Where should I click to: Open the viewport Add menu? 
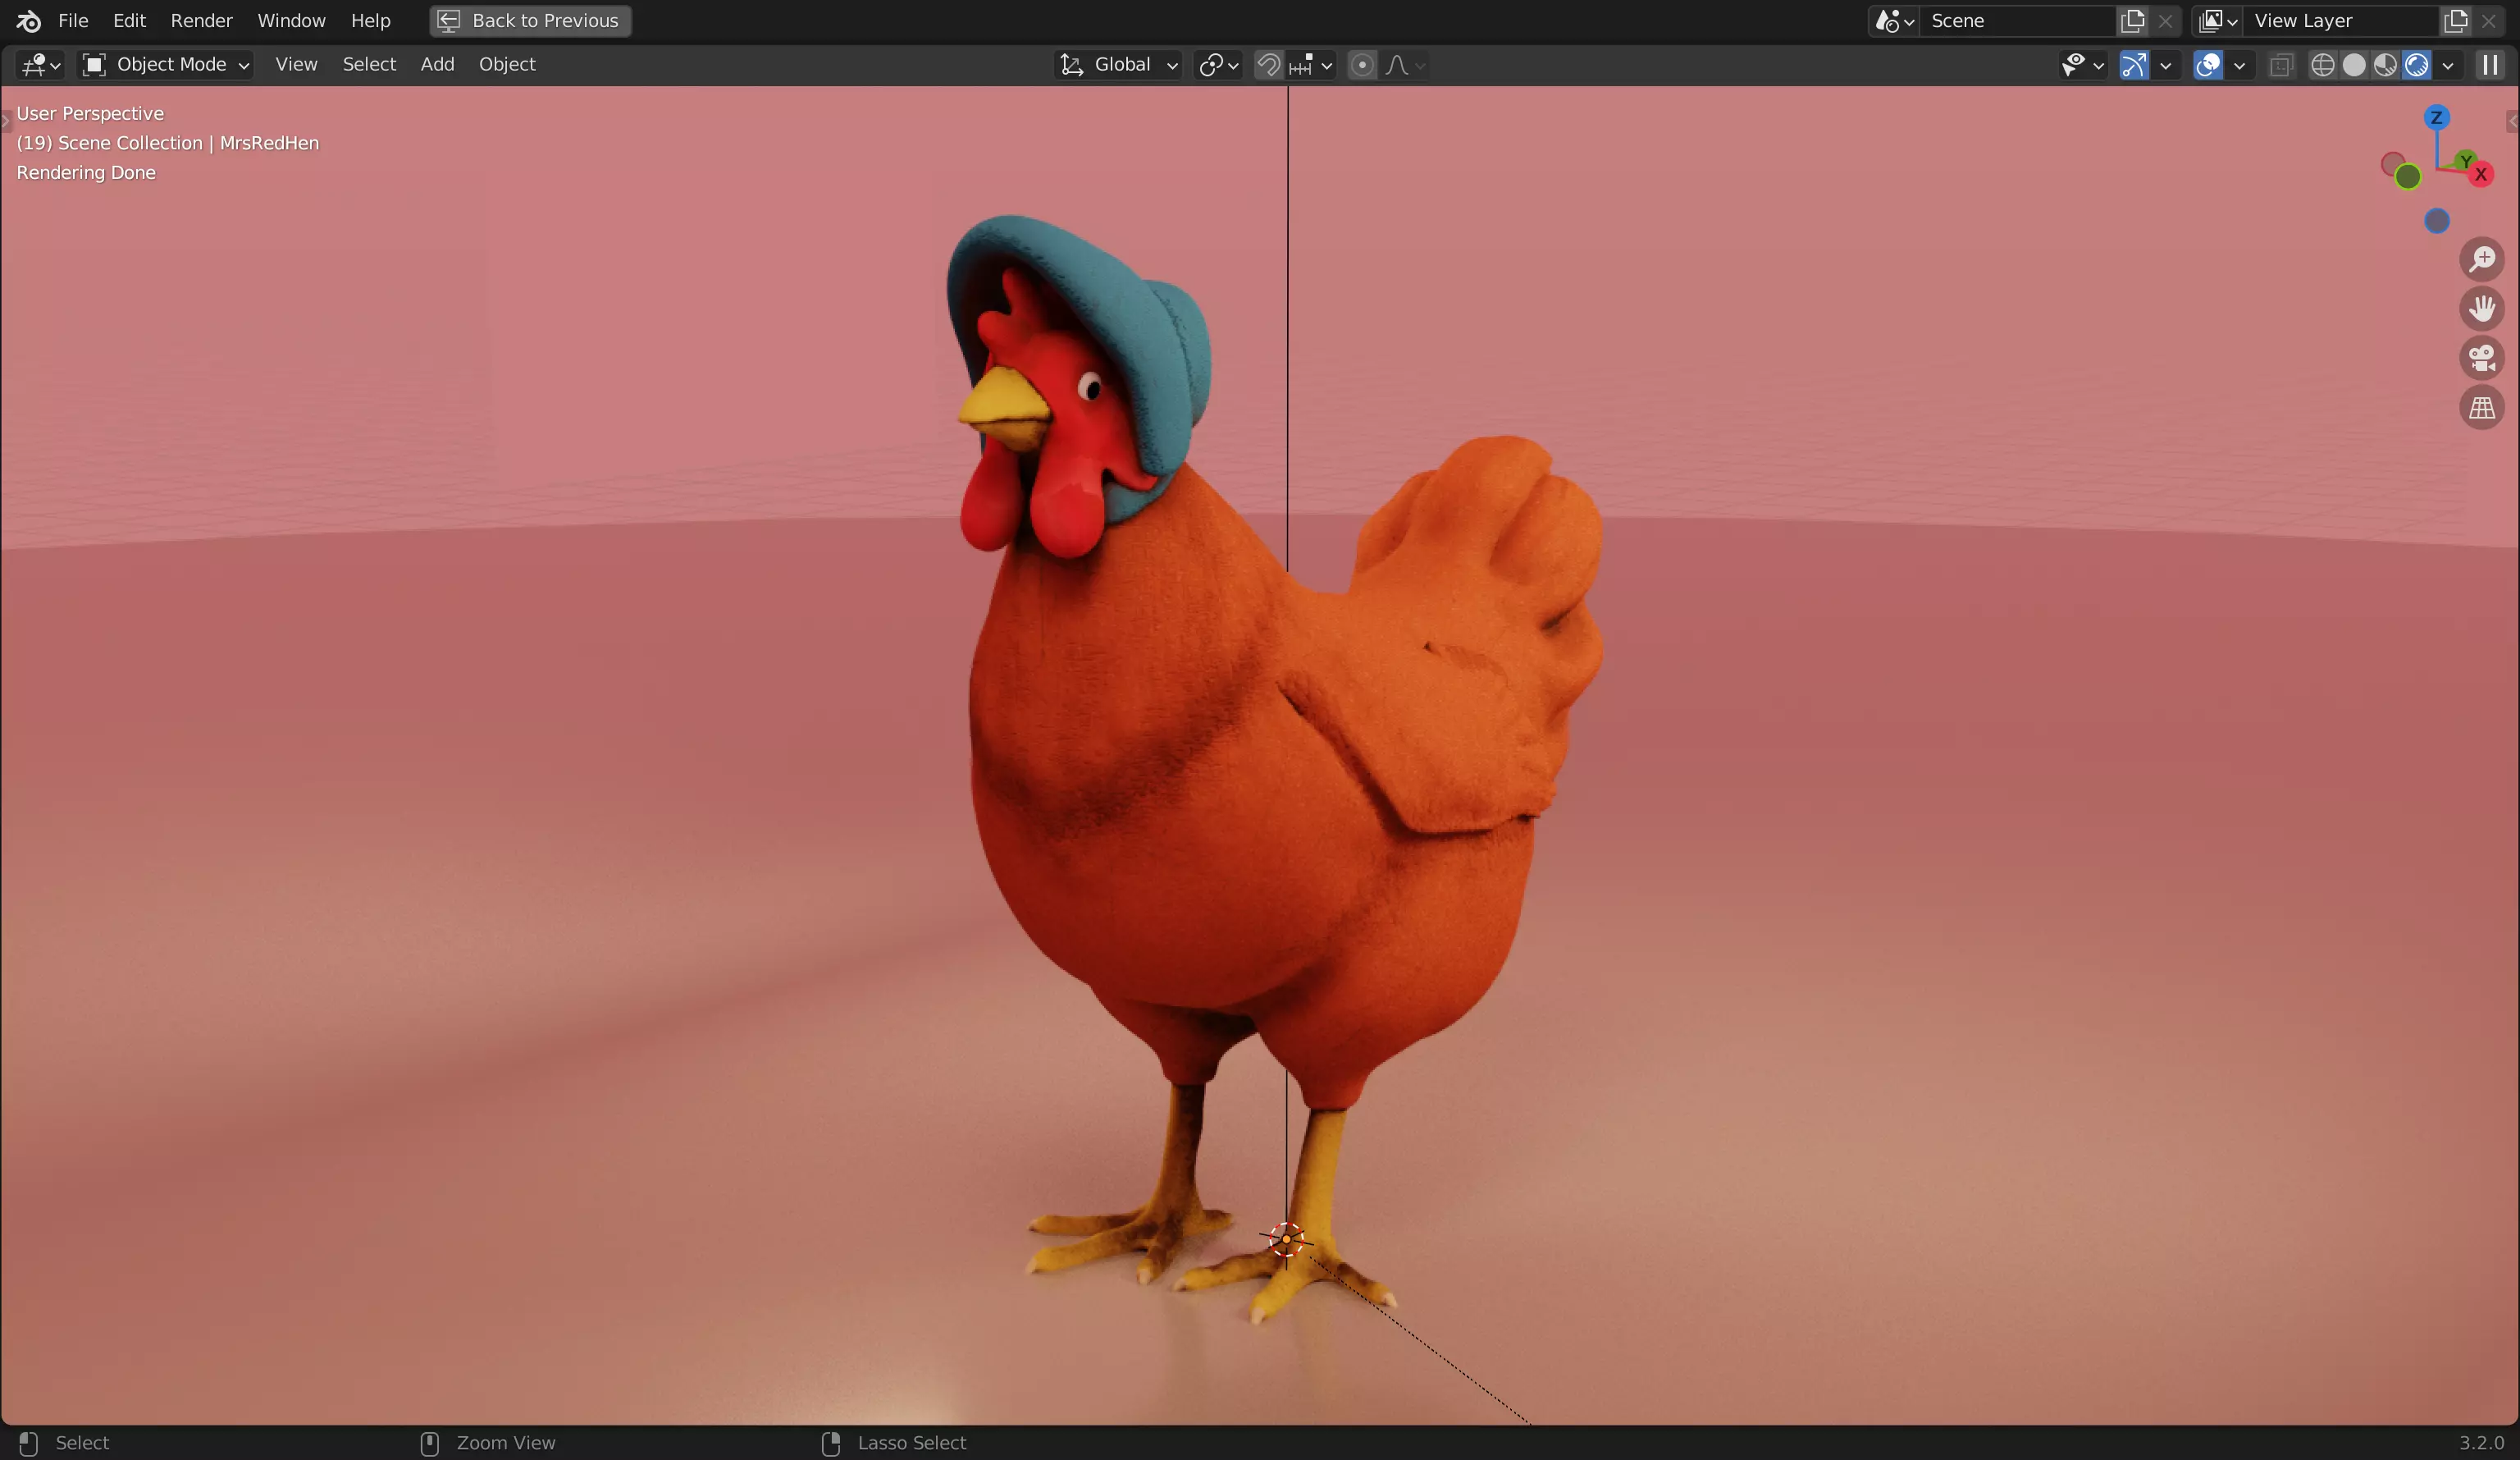point(437,65)
